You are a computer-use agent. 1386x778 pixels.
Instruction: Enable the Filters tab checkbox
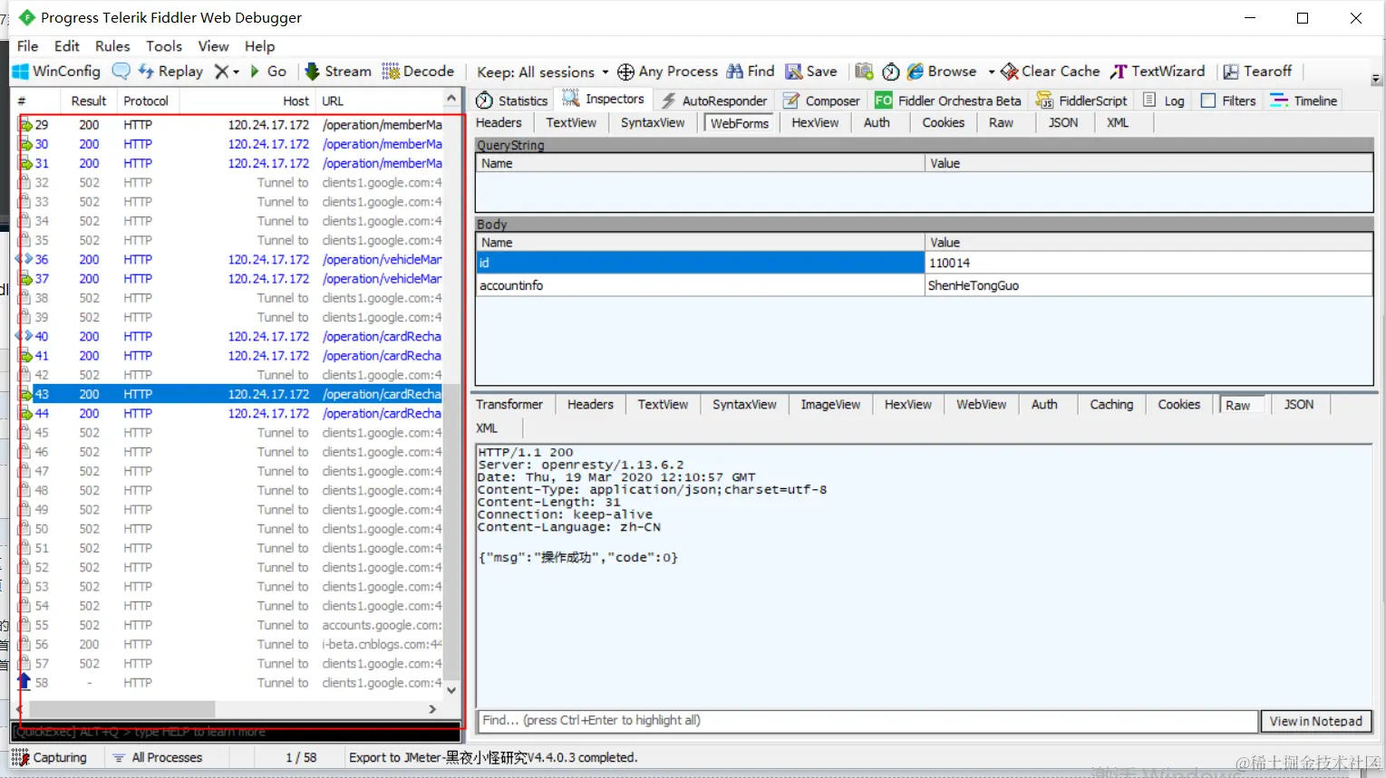coord(1208,101)
